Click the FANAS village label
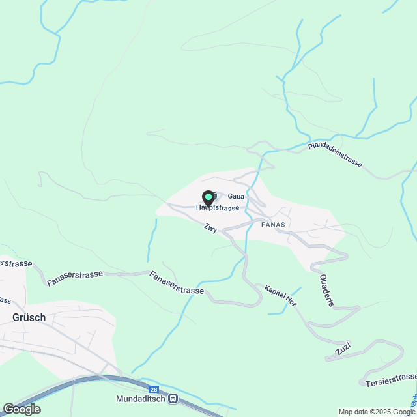This screenshot has width=417, height=417. pos(273,225)
